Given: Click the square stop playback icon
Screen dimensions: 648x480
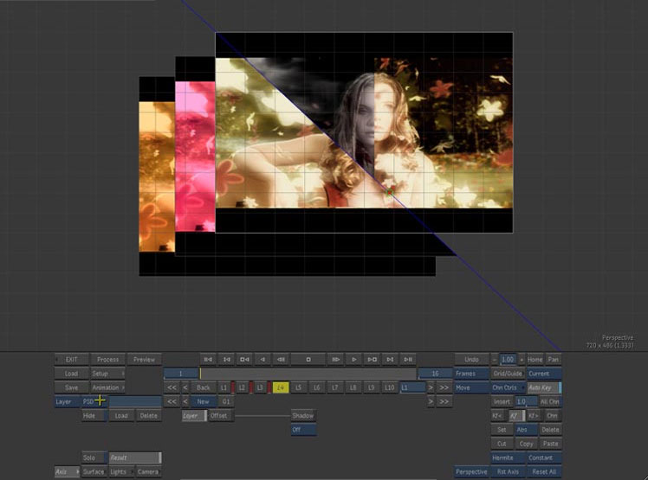Looking at the screenshot, I should [308, 360].
